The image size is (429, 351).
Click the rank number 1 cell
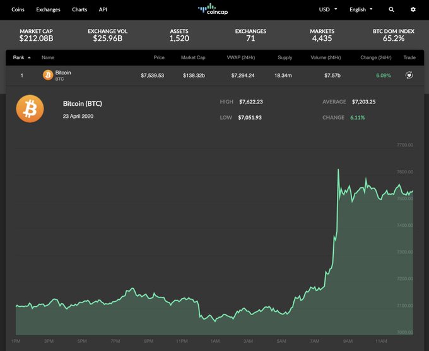[x=22, y=76]
